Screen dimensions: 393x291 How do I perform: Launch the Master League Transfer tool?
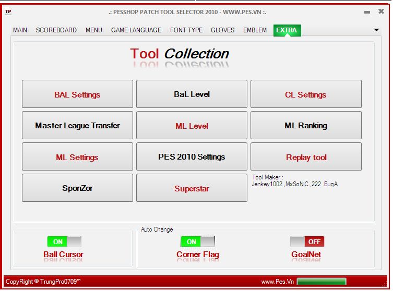click(x=77, y=125)
